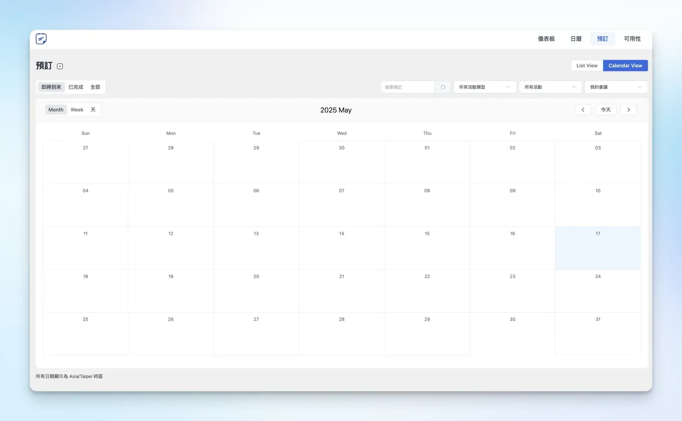This screenshot has height=421, width=682.
Task: Click the search magnifier icon
Action: (443, 87)
